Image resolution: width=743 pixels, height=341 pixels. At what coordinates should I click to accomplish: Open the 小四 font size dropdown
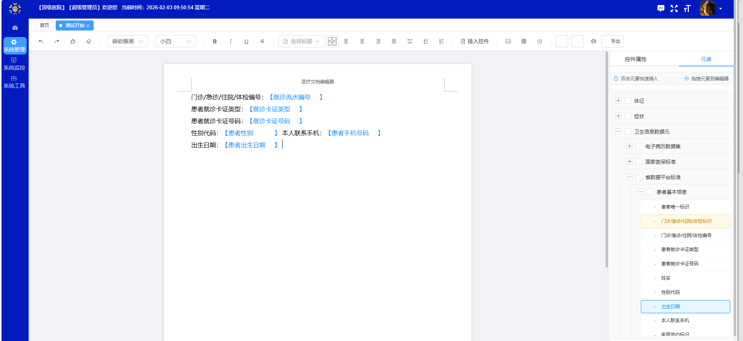tap(176, 41)
